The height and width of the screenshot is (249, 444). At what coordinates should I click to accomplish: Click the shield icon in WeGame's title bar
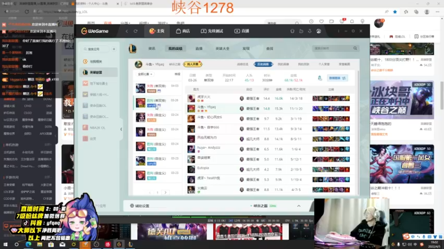pyautogui.click(x=292, y=31)
